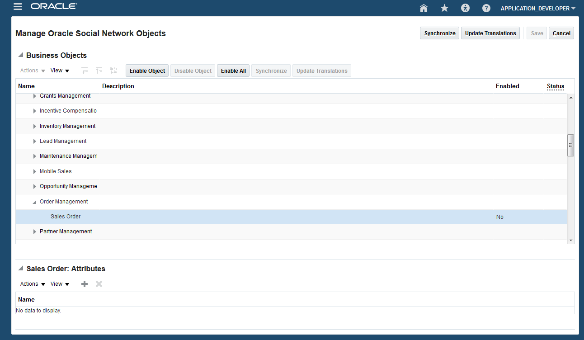Viewport: 584px width, 340px height.
Task: Add an attribute with the plus icon
Action: [x=85, y=284]
